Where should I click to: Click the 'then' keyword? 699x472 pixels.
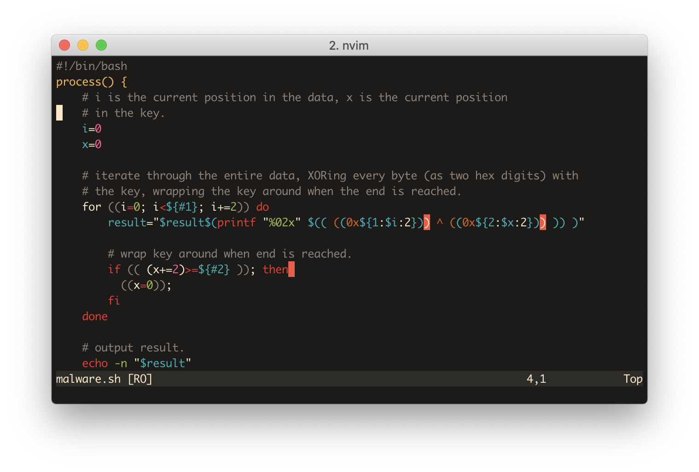275,270
